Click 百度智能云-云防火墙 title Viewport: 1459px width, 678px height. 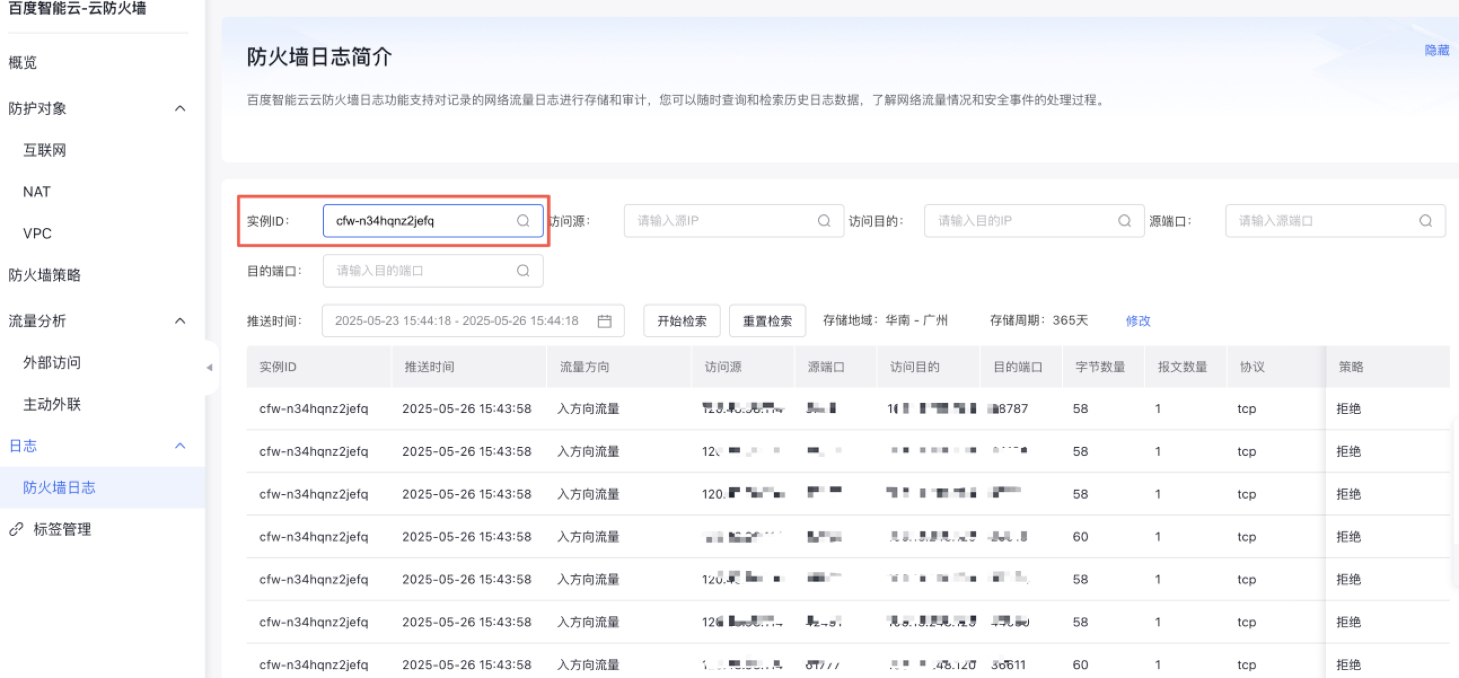(x=77, y=8)
